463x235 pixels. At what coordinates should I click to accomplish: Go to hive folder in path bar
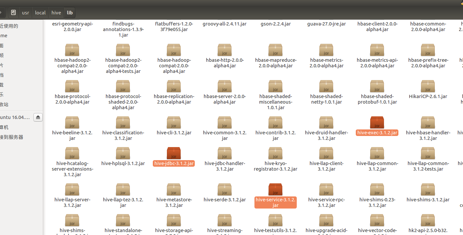[x=56, y=13]
